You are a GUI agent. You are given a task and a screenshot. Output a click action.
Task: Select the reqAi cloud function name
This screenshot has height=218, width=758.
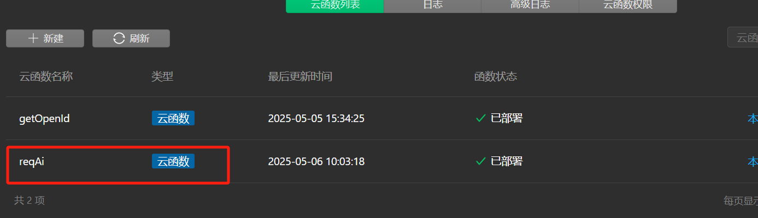tap(31, 161)
